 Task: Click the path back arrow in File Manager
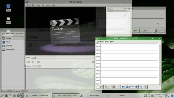tap(27, 38)
